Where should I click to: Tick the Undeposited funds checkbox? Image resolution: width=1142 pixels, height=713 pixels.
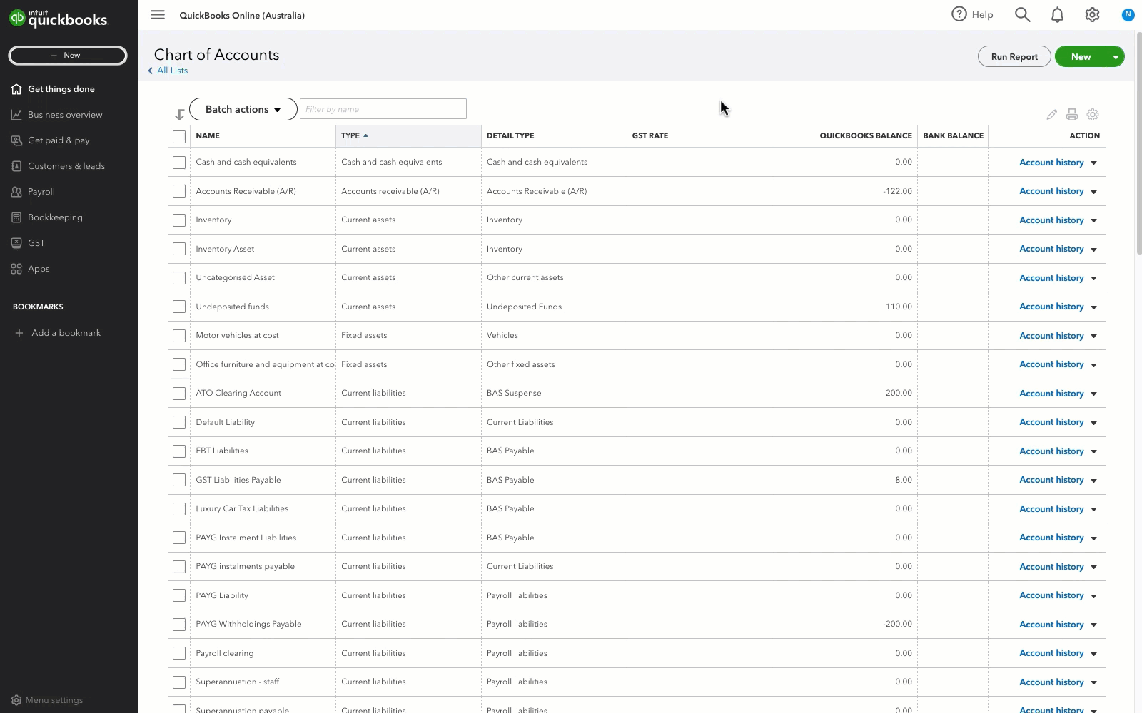[179, 307]
